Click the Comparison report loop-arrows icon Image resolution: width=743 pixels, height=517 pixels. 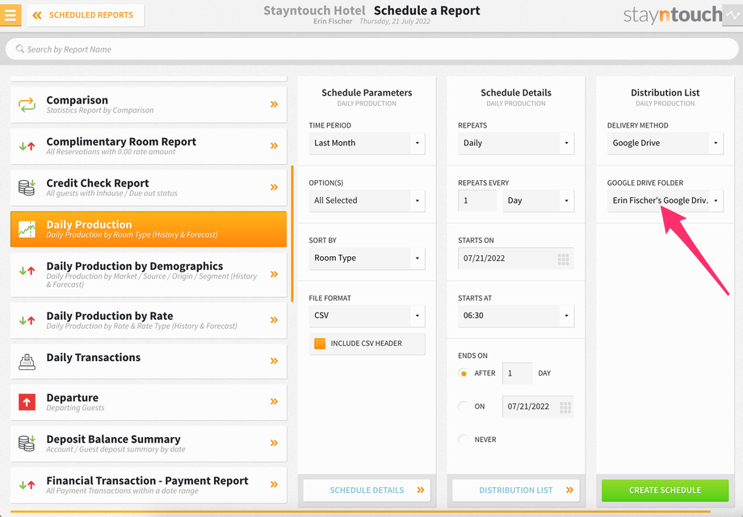(x=27, y=105)
